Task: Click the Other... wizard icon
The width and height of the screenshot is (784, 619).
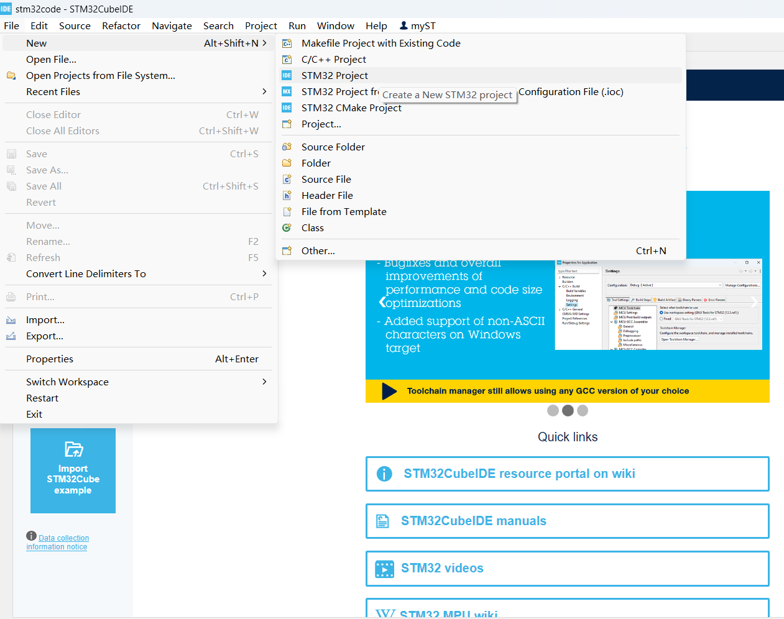Action: click(x=287, y=251)
